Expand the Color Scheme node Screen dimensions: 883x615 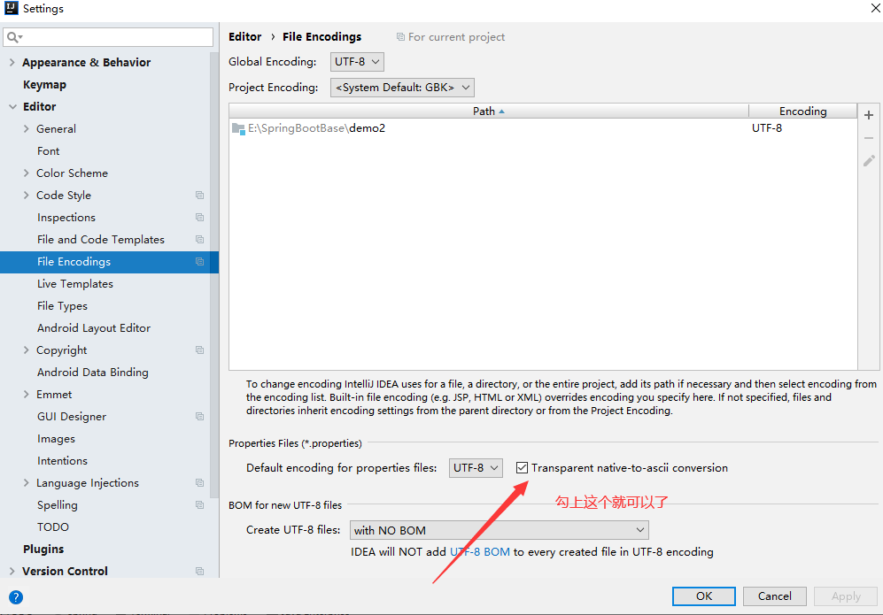[x=26, y=173]
